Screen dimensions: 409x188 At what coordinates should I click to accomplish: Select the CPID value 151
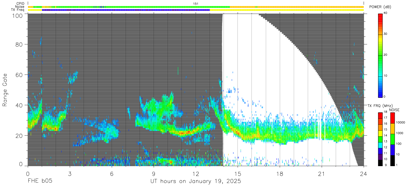pyautogui.click(x=196, y=4)
